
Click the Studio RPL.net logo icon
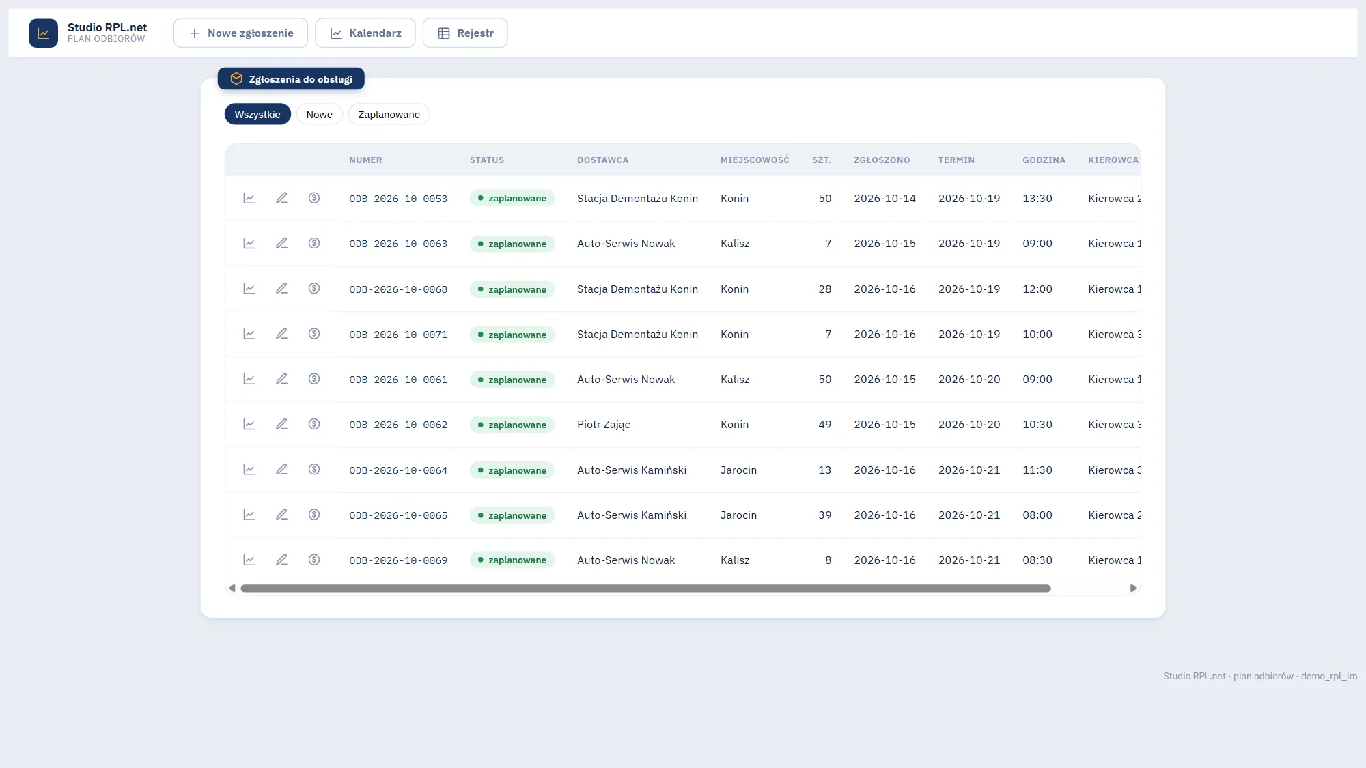coord(43,33)
